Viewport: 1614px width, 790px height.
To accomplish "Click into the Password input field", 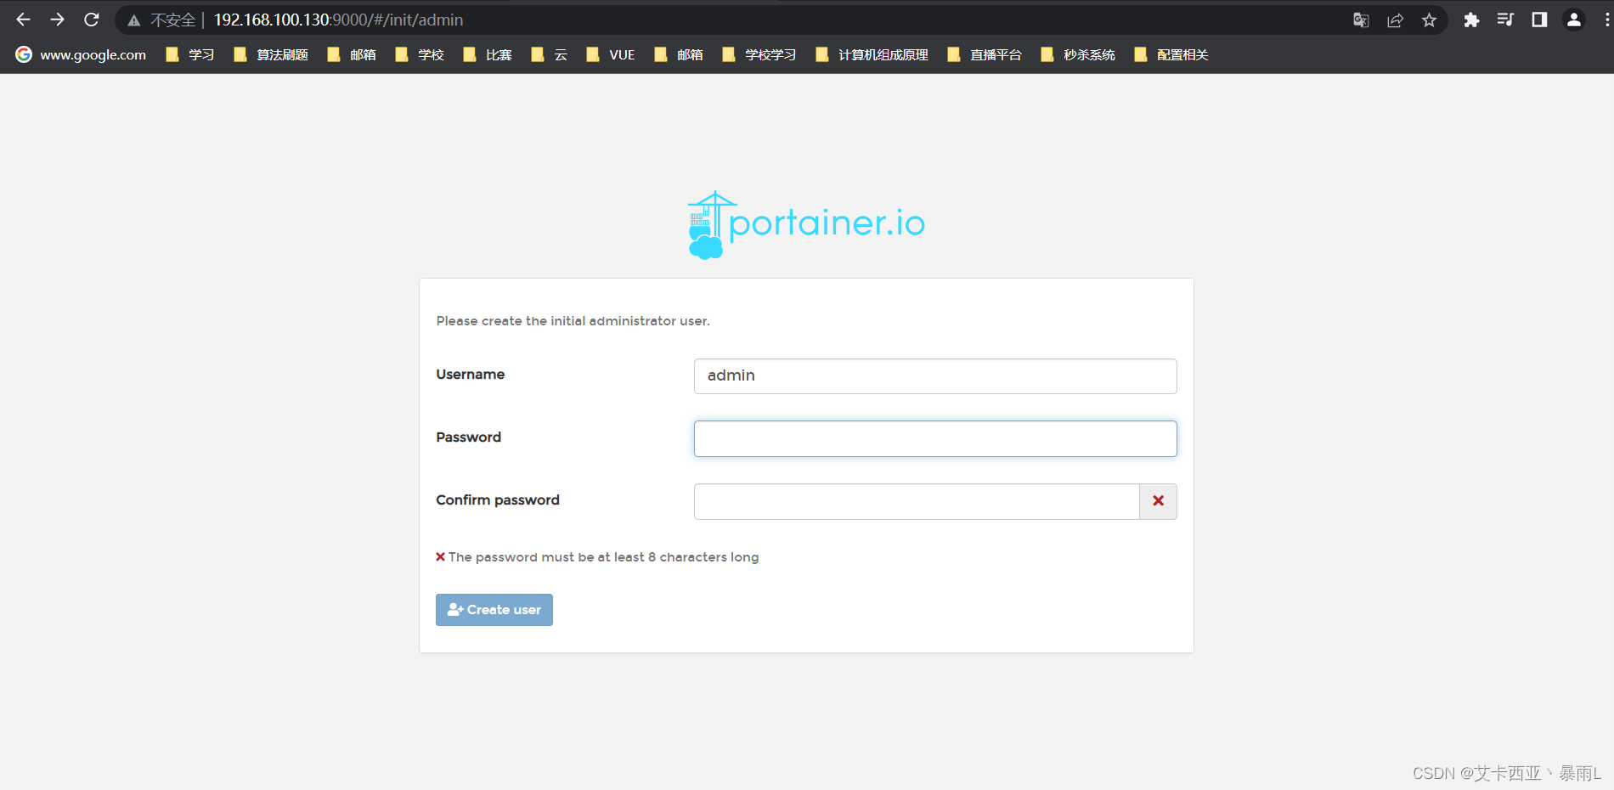I will coord(935,439).
